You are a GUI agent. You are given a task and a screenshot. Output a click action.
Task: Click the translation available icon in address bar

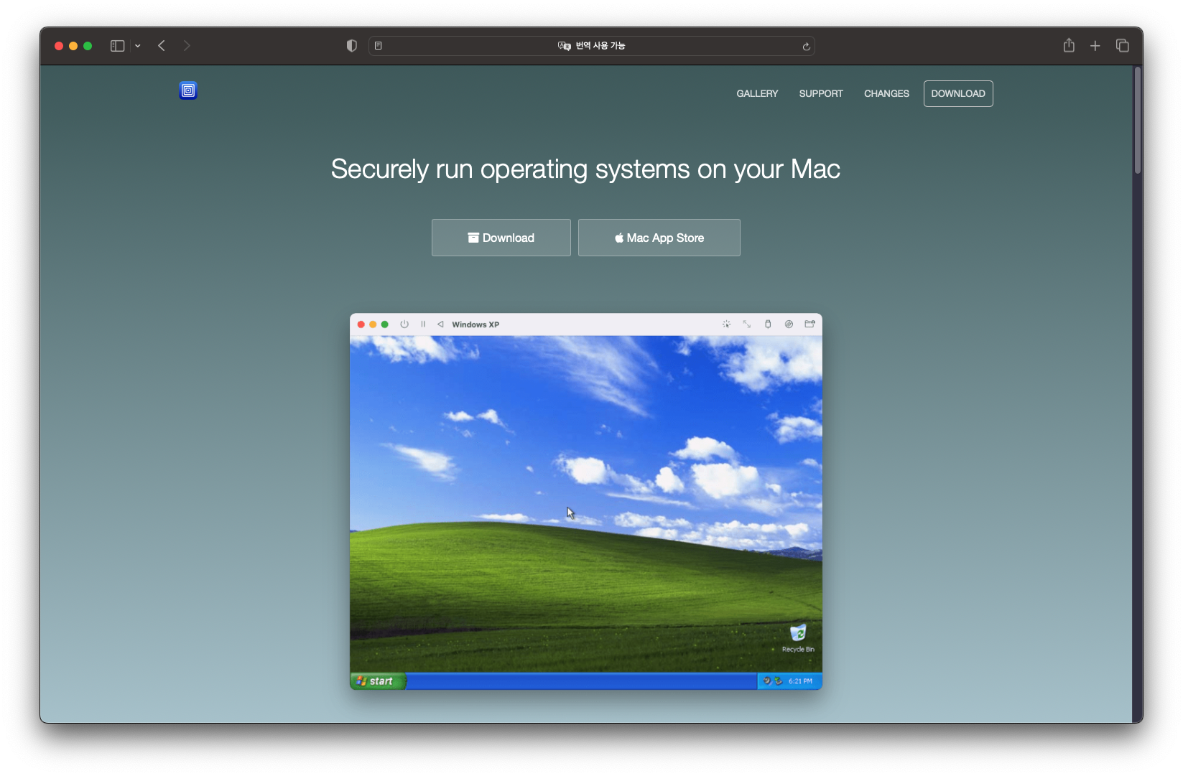tap(565, 46)
